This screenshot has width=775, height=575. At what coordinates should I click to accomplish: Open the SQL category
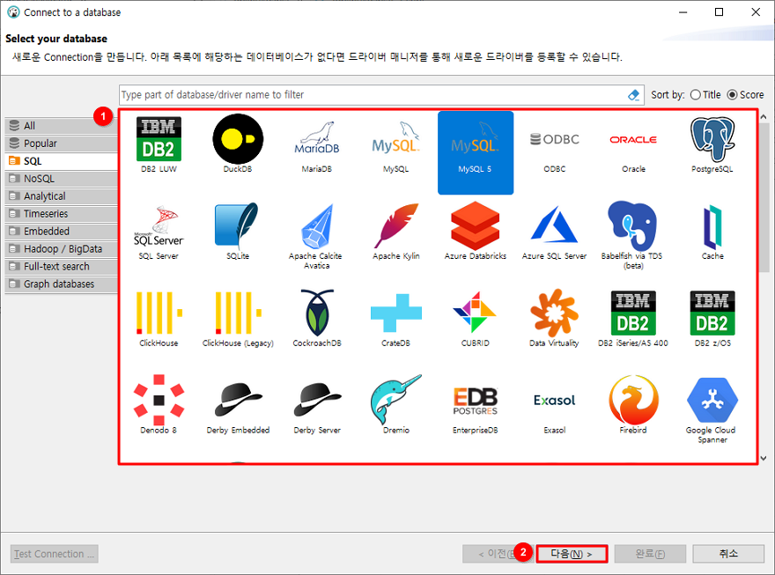click(x=62, y=161)
